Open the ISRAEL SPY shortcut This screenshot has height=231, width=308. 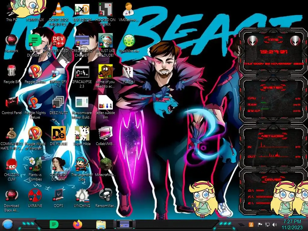pos(59,72)
